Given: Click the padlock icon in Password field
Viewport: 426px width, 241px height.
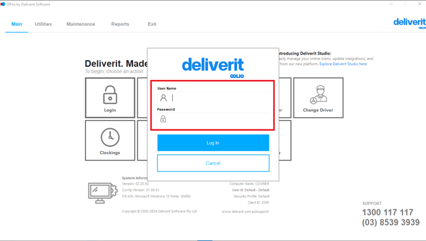Looking at the screenshot, I should click(x=163, y=119).
